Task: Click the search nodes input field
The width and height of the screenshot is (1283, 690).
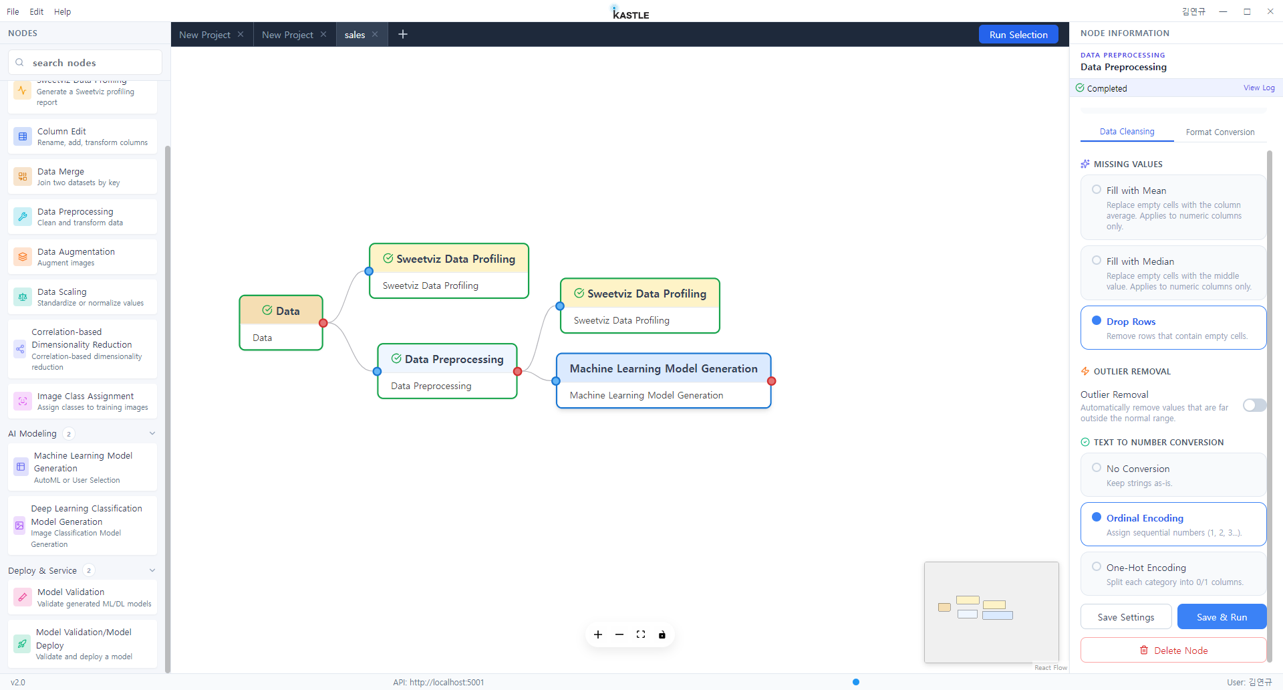Action: pos(85,62)
